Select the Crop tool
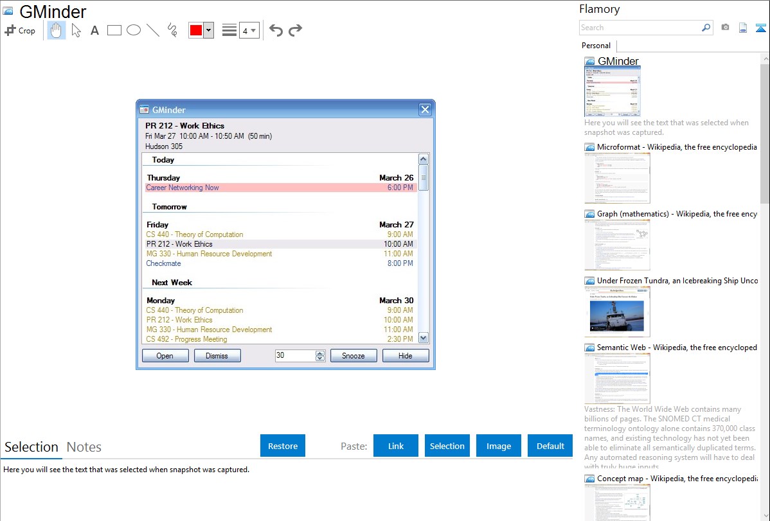 [x=20, y=30]
